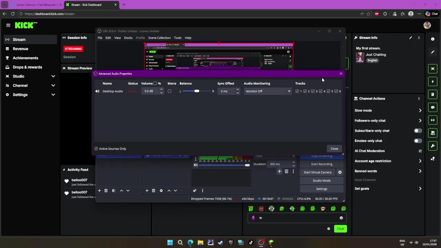This screenshot has height=248, width=441.
Task: Toggle the wrench panel icon in right rail
Action: (433, 146)
